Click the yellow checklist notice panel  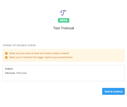(64, 55)
